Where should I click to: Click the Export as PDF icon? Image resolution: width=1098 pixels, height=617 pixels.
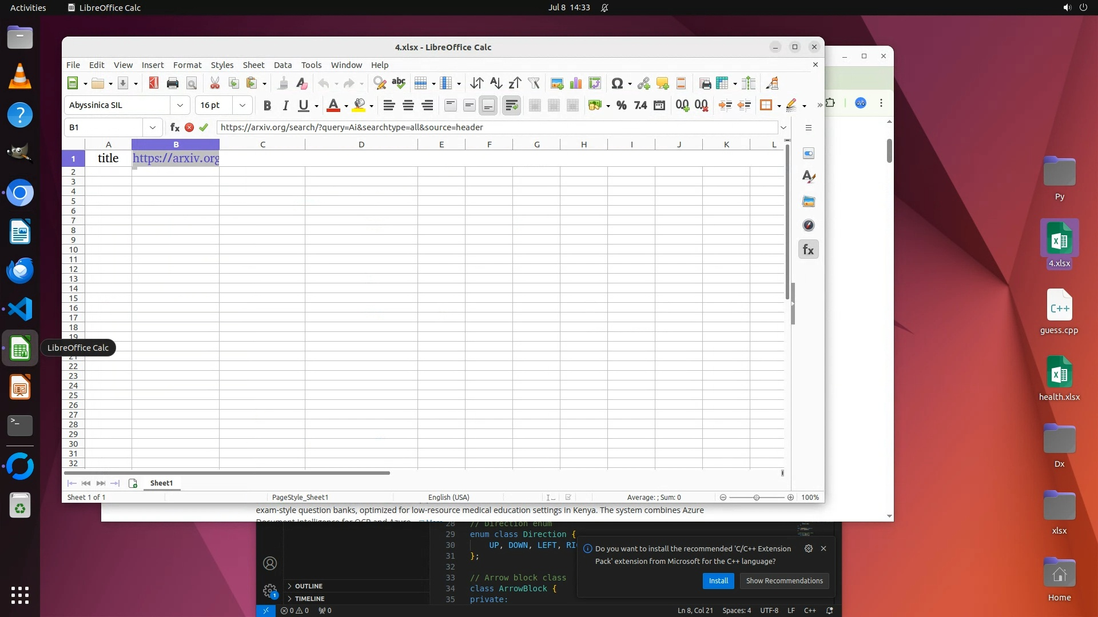pos(153,83)
